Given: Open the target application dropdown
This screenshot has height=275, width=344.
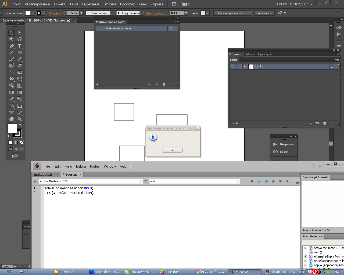Looking at the screenshot, I should (141, 181).
